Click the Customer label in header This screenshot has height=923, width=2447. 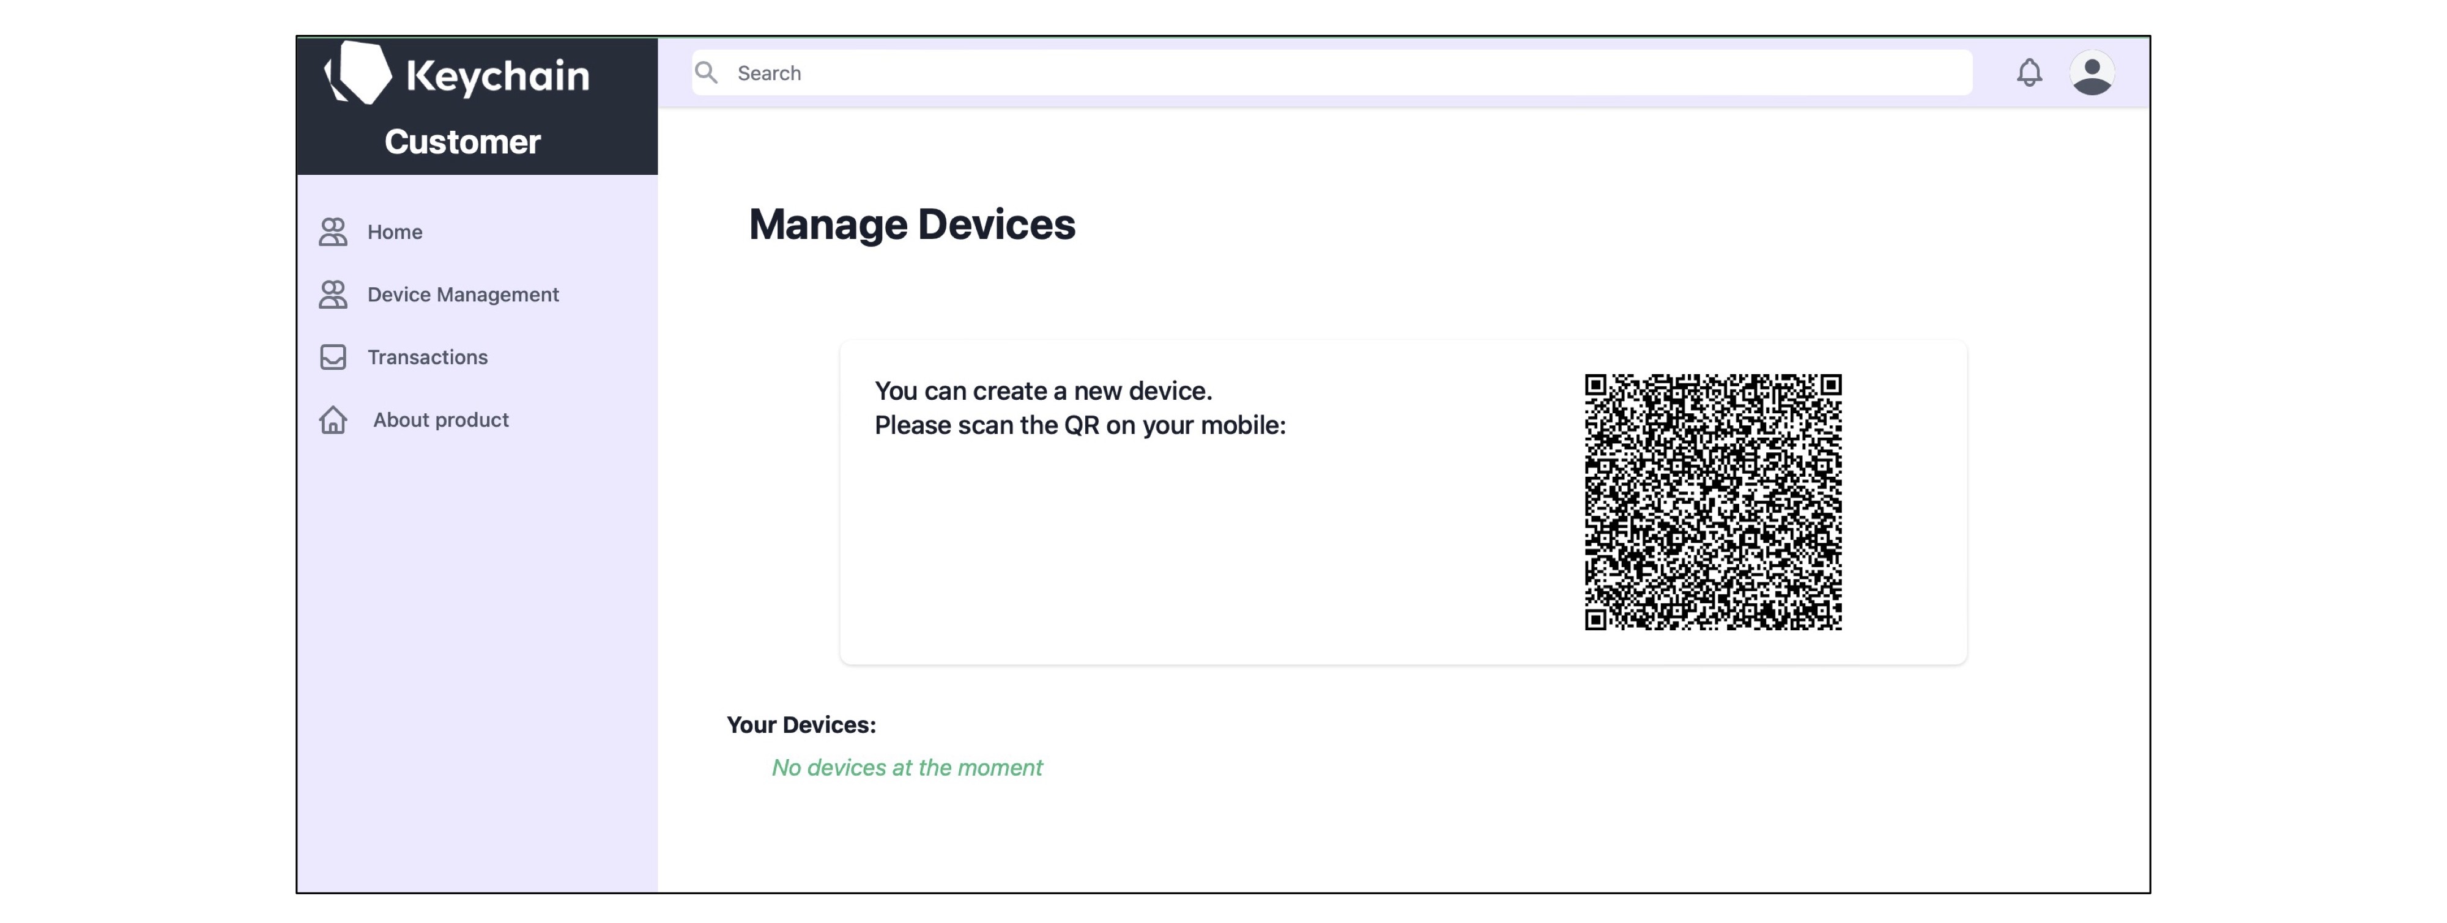coord(462,141)
